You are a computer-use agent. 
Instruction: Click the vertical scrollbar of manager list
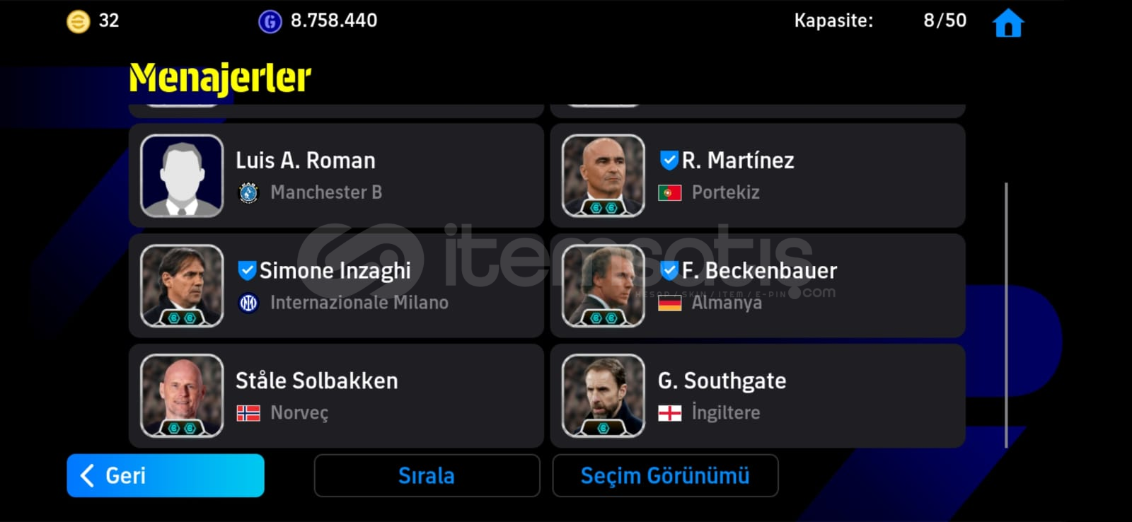[1006, 315]
